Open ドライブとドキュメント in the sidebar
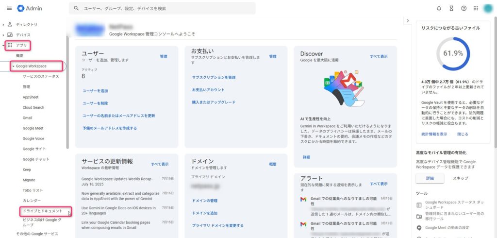 tap(43, 211)
